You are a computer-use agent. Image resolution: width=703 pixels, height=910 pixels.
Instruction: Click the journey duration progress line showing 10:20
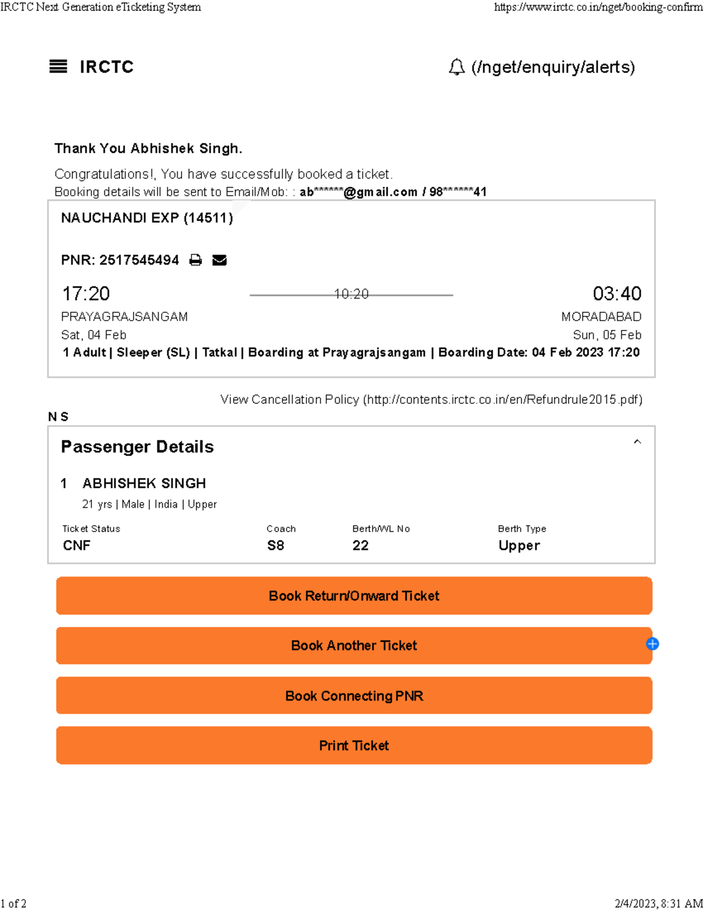click(351, 295)
